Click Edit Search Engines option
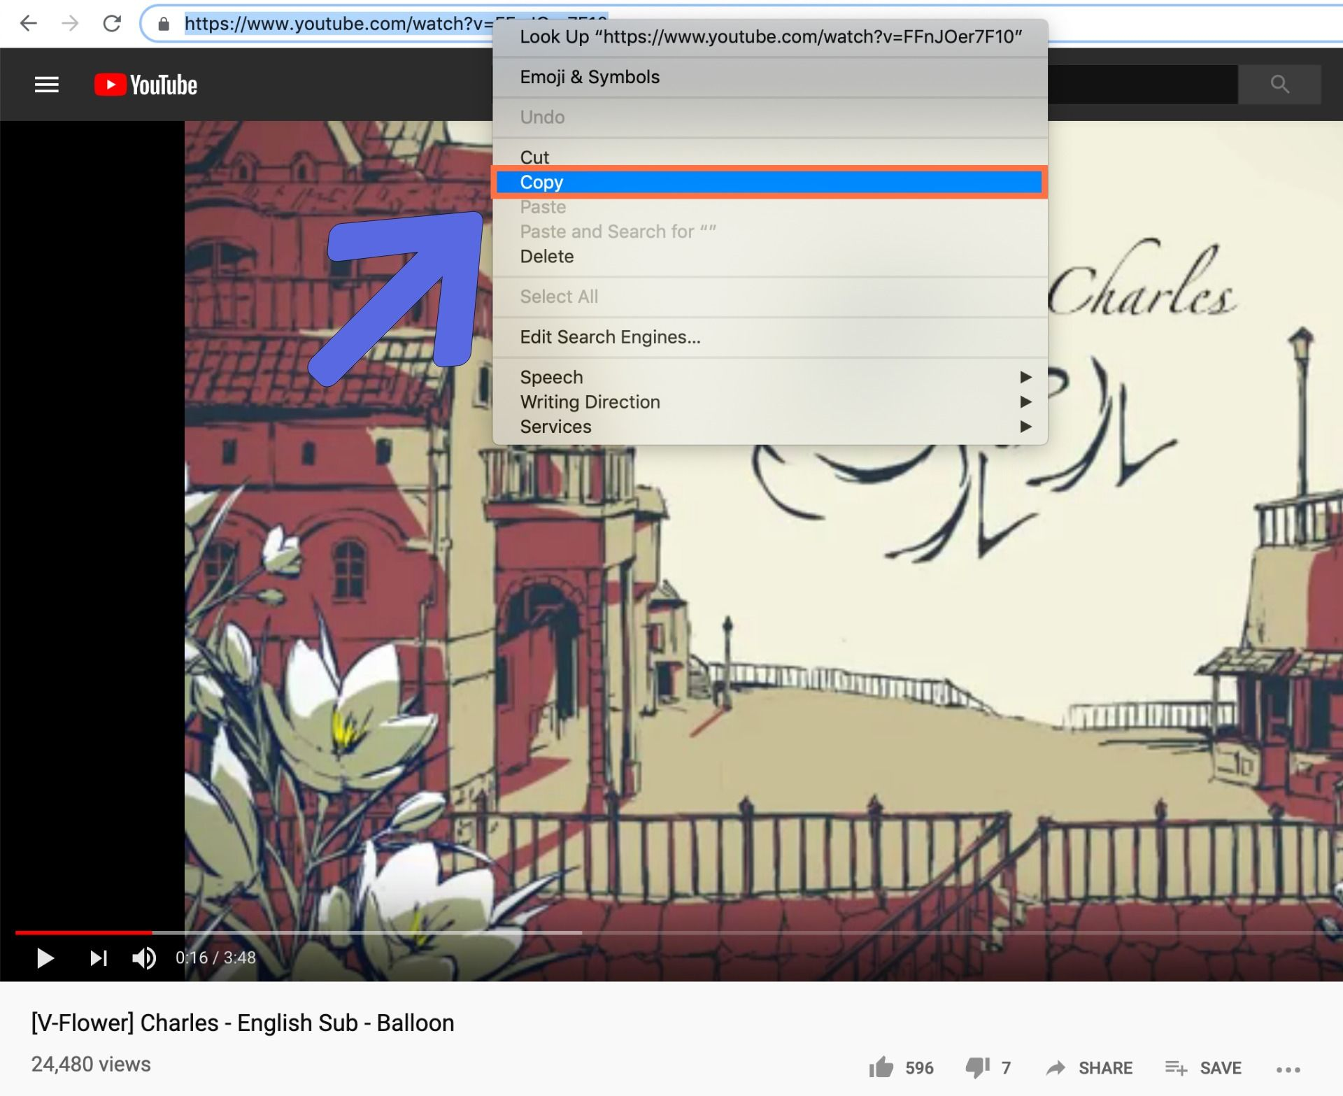 point(610,337)
